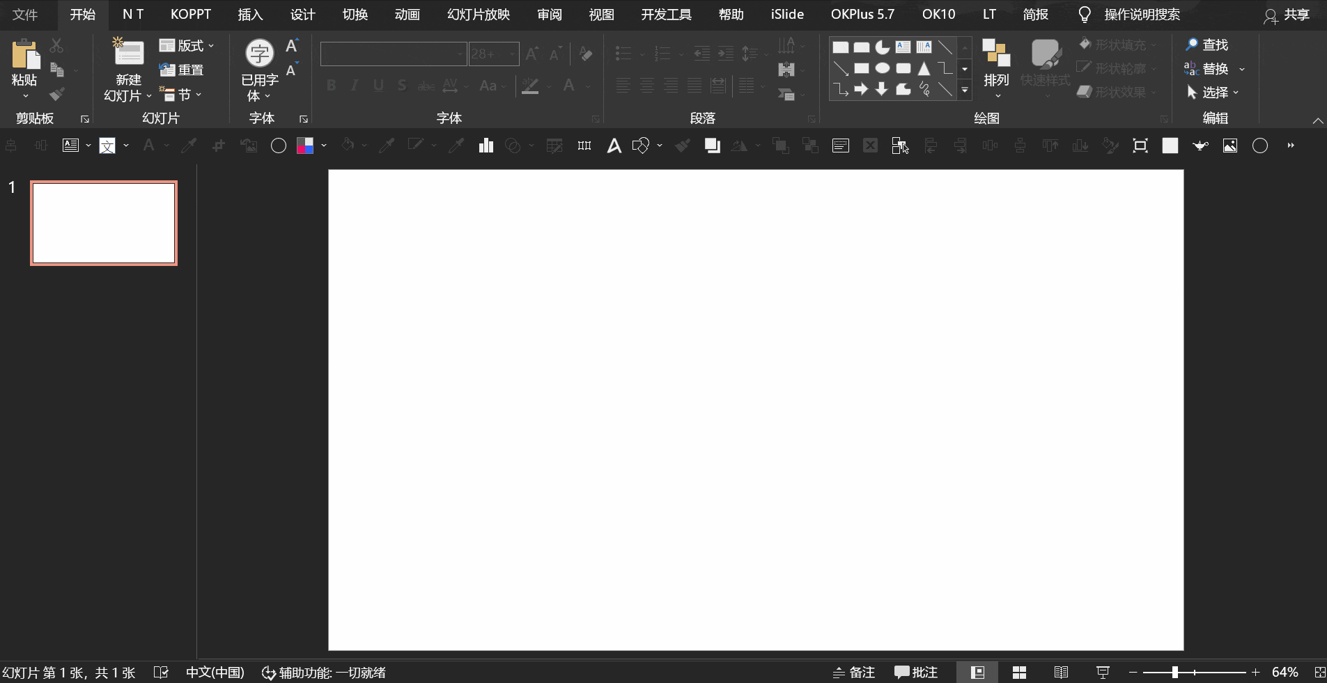Open the File (文件) menu
The image size is (1327, 683).
[25, 15]
